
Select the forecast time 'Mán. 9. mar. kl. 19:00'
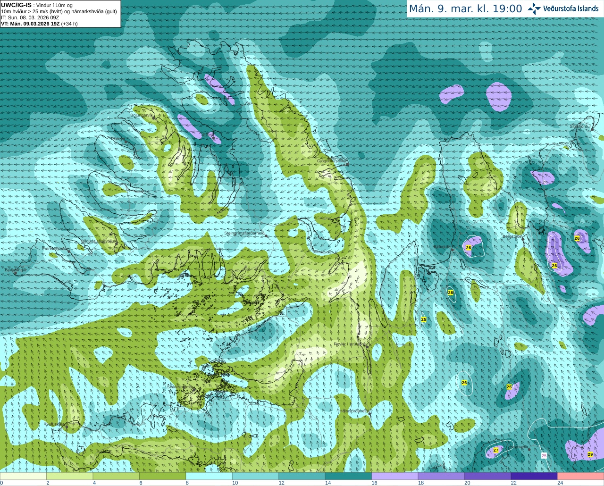point(465,9)
